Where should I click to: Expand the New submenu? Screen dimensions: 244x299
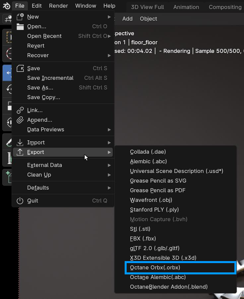(33, 16)
